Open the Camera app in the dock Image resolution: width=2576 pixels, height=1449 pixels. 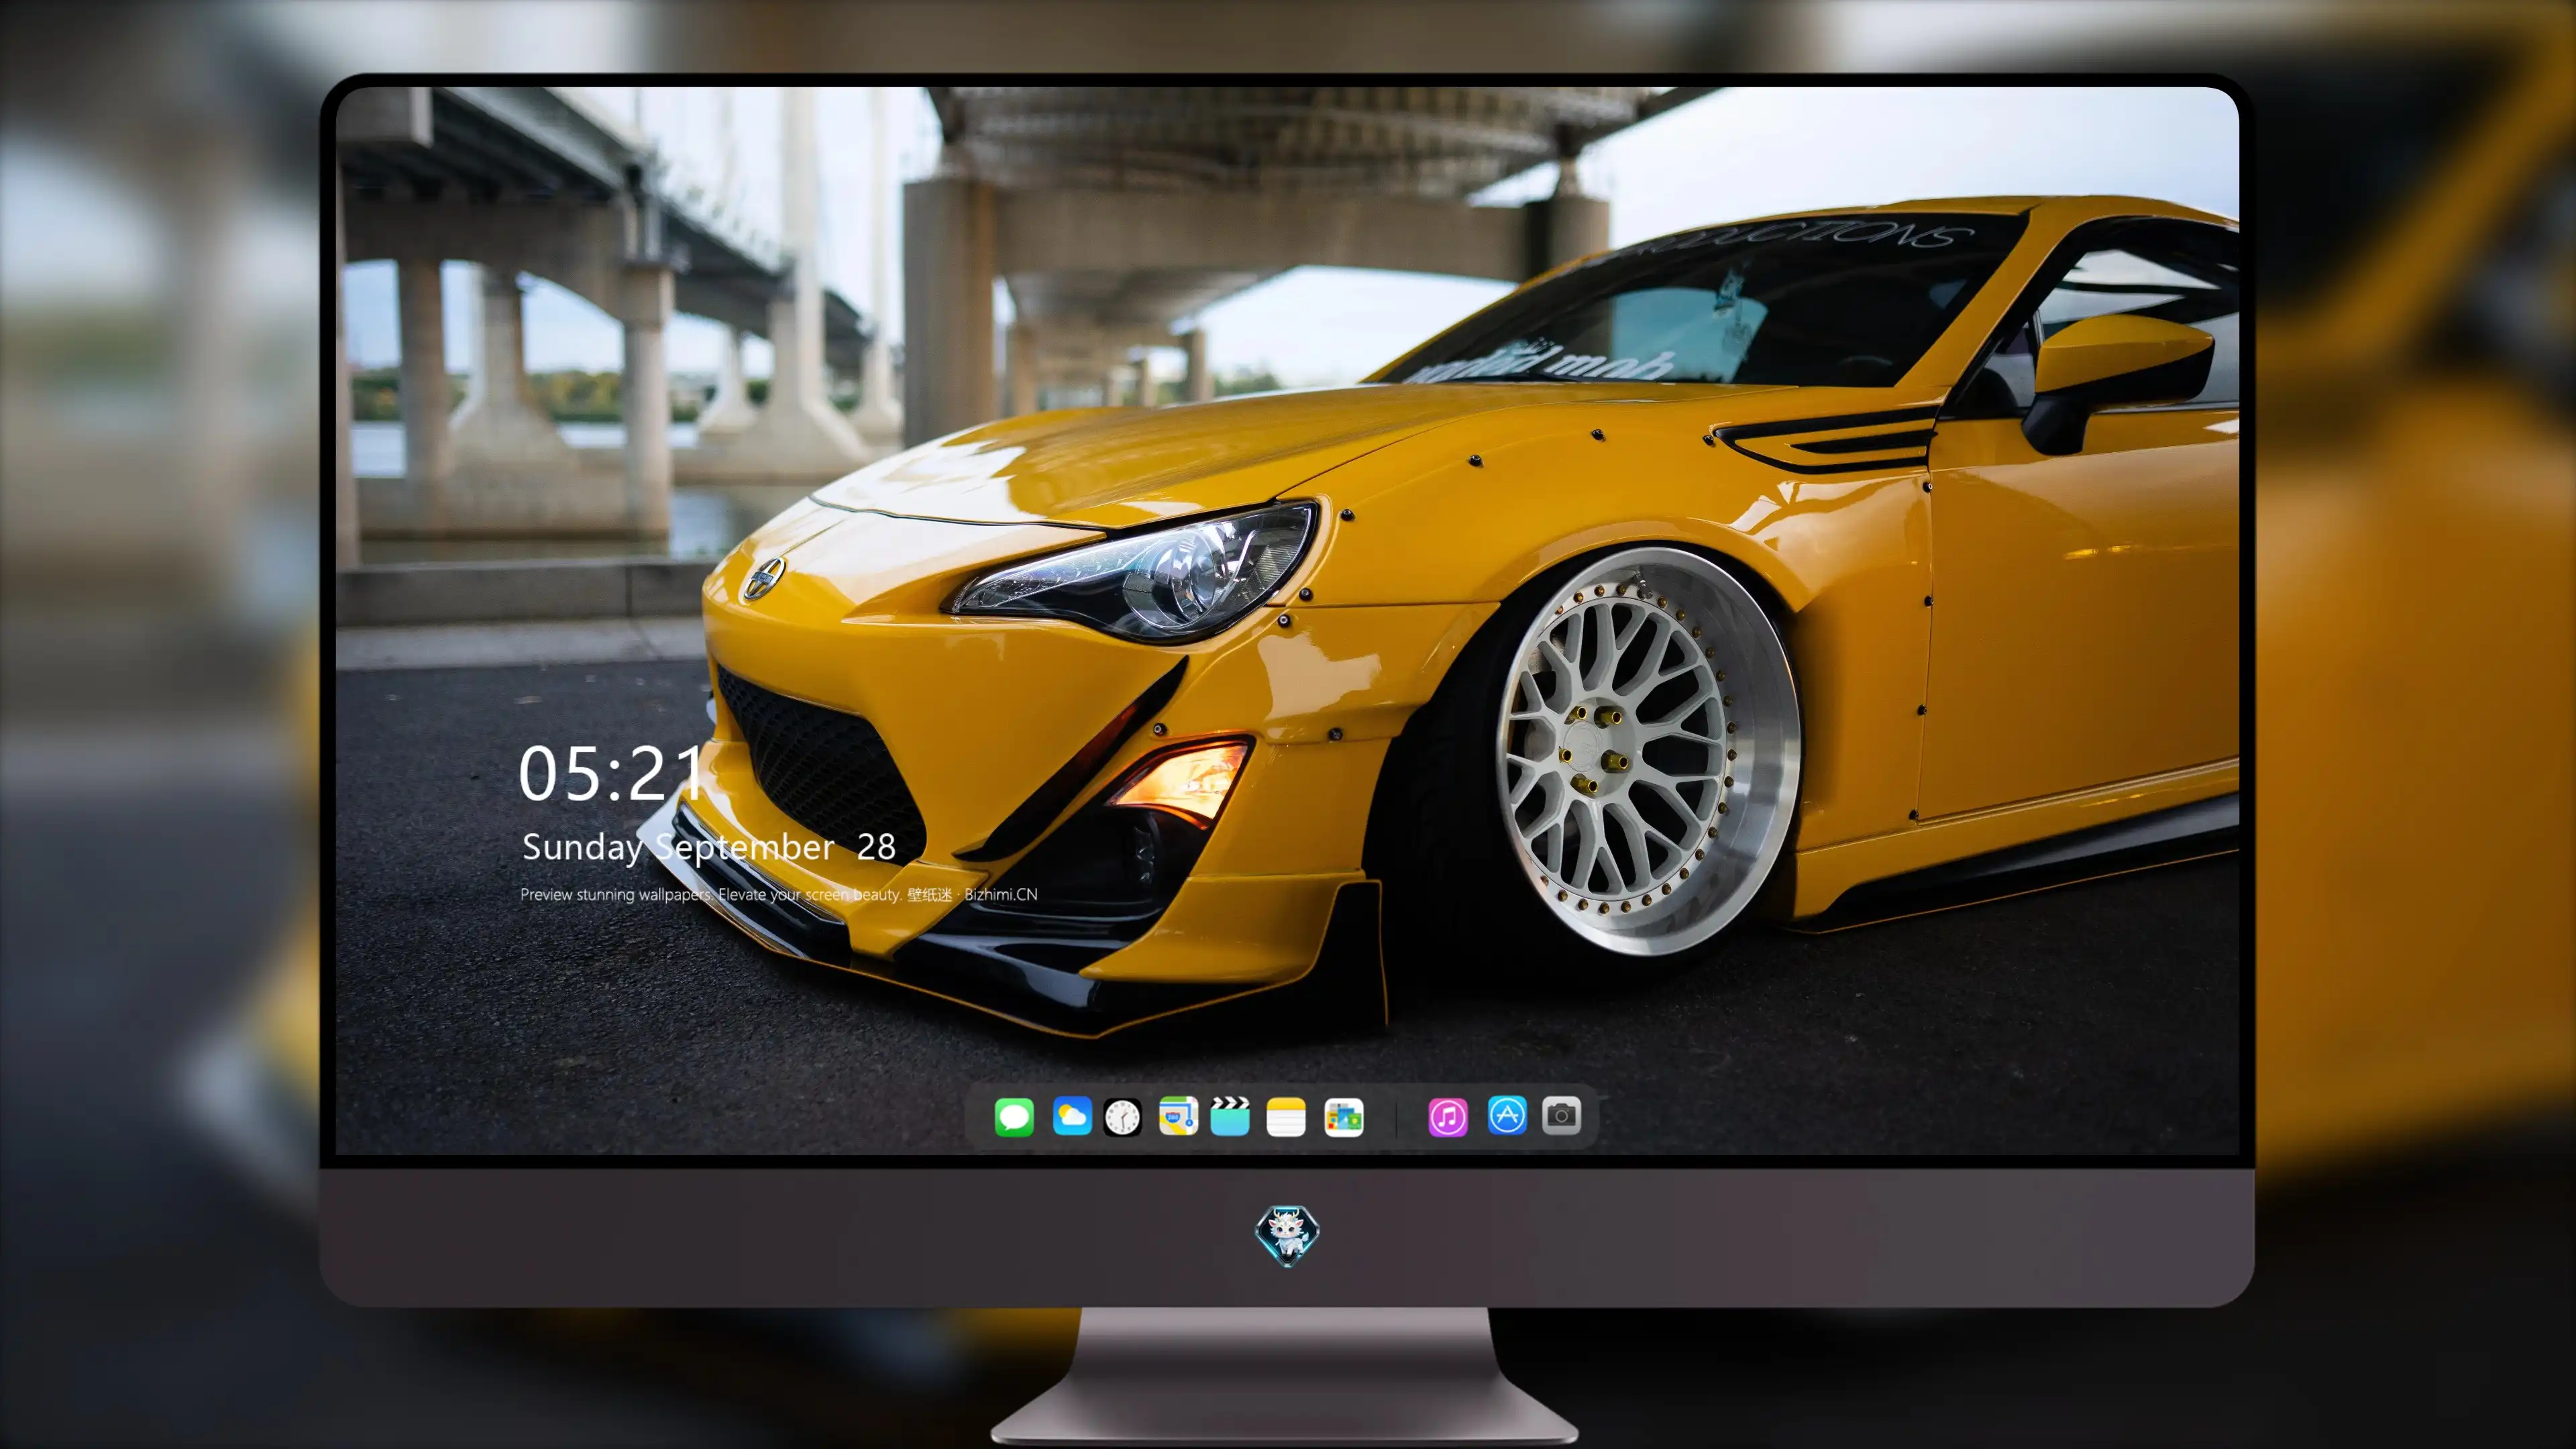pyautogui.click(x=1561, y=1115)
